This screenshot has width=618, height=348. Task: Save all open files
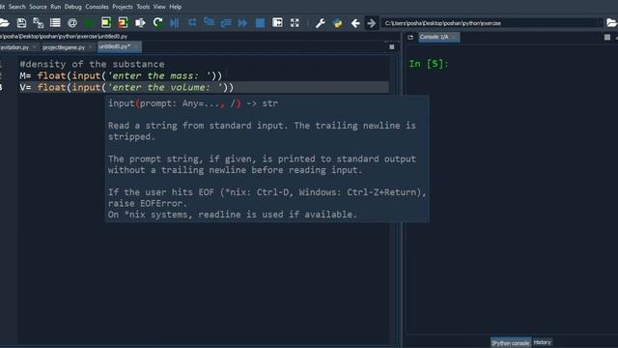39,23
